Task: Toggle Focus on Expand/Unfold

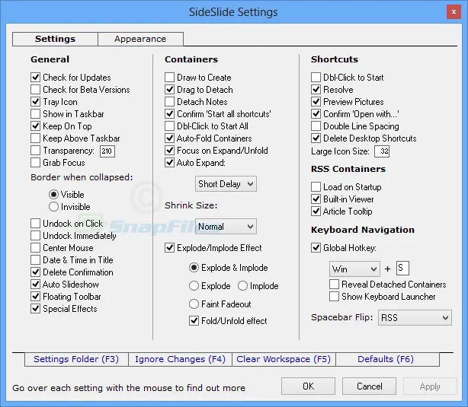Action: [169, 151]
